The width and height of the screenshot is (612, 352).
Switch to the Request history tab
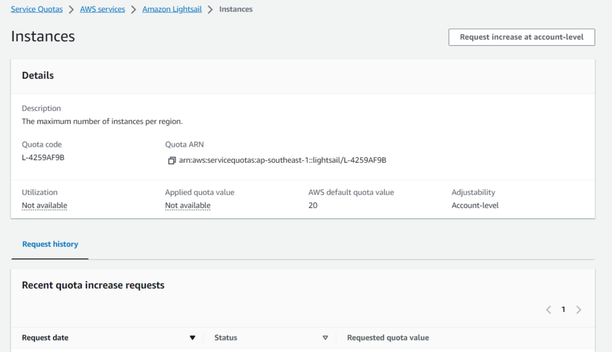[x=50, y=244]
